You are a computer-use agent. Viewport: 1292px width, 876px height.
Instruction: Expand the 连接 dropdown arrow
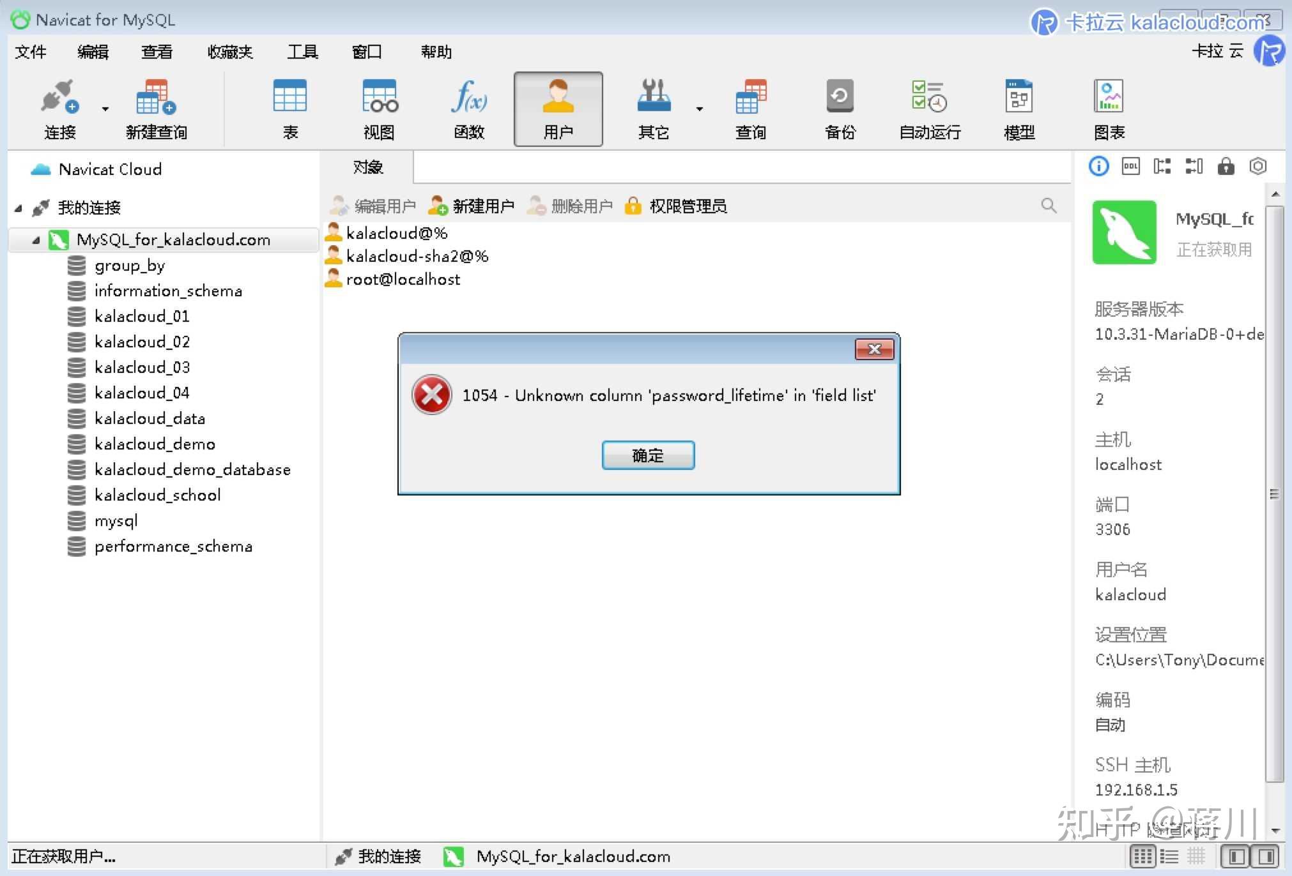[x=105, y=109]
